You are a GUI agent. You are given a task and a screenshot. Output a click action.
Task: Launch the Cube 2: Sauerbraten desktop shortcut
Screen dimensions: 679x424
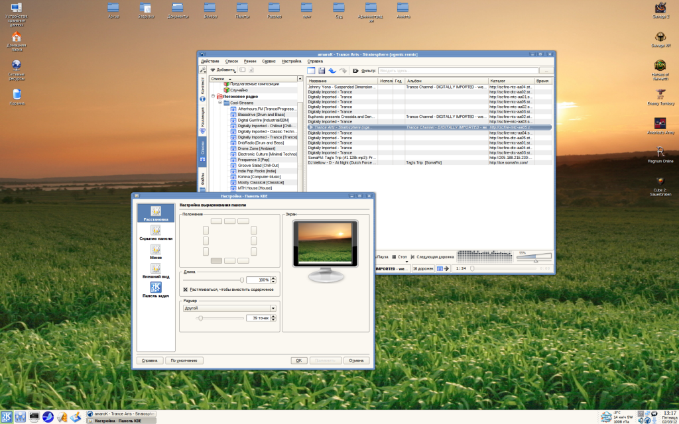click(x=660, y=186)
